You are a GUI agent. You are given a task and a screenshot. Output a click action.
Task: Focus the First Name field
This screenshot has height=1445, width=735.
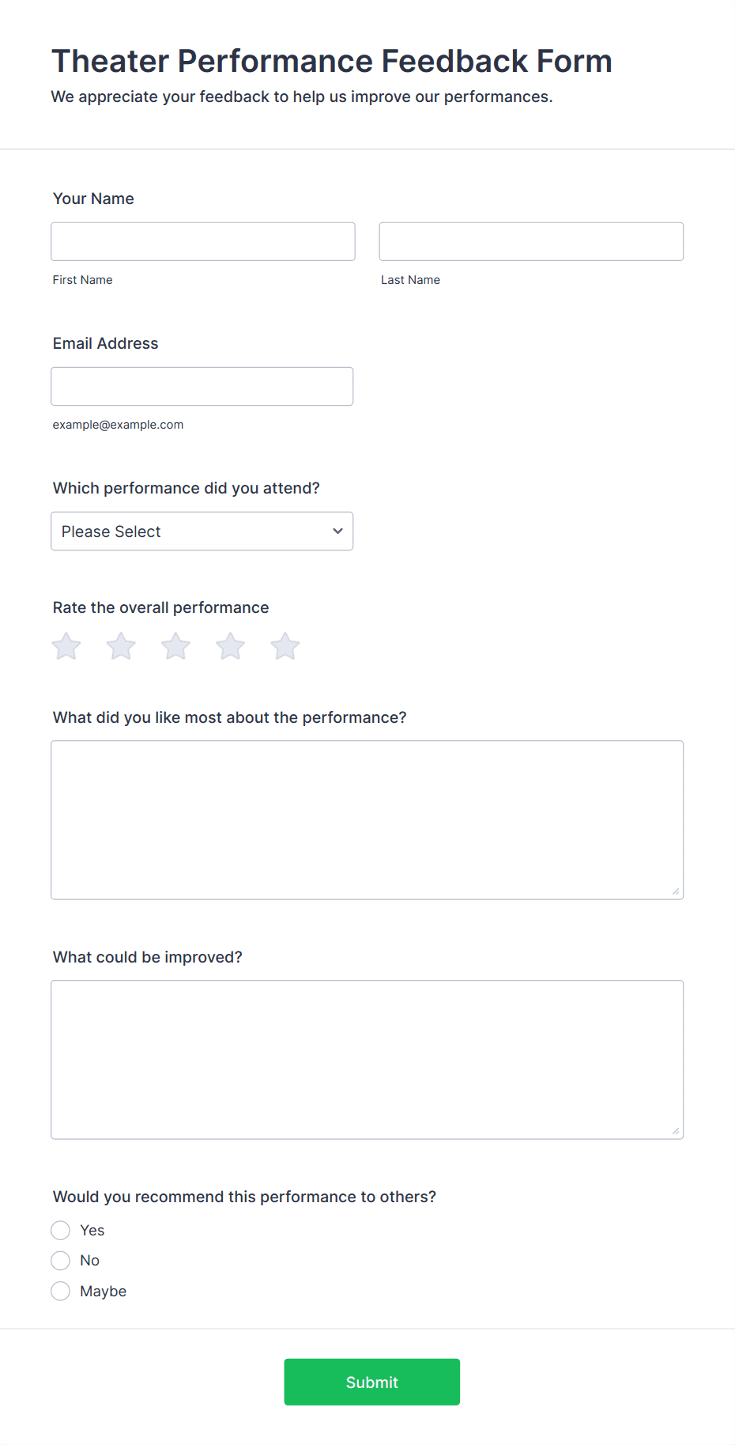coord(203,241)
